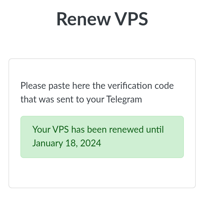Click the empty card area below the alert
This screenshot has height=201, width=204.
102,173
